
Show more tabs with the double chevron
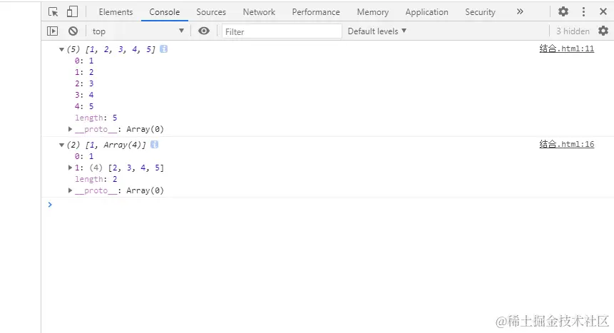[x=520, y=11]
